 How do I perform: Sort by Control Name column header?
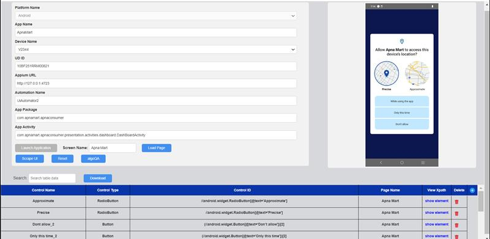pyautogui.click(x=43, y=190)
